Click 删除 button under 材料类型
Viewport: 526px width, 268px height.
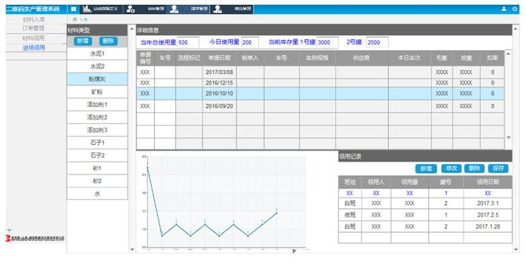[108, 41]
